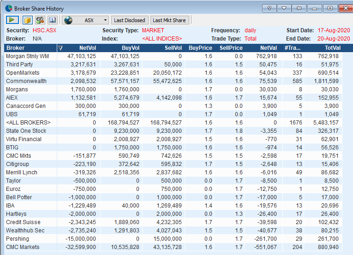Click TotVal value 5,483,157

pos(326,123)
